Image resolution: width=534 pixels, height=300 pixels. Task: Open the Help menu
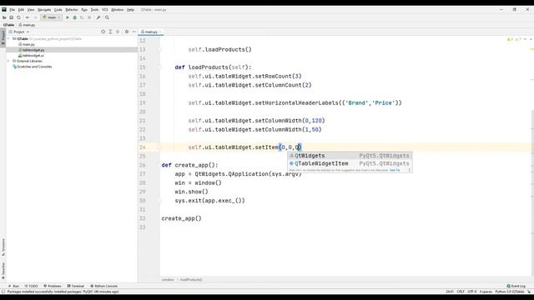[130, 10]
